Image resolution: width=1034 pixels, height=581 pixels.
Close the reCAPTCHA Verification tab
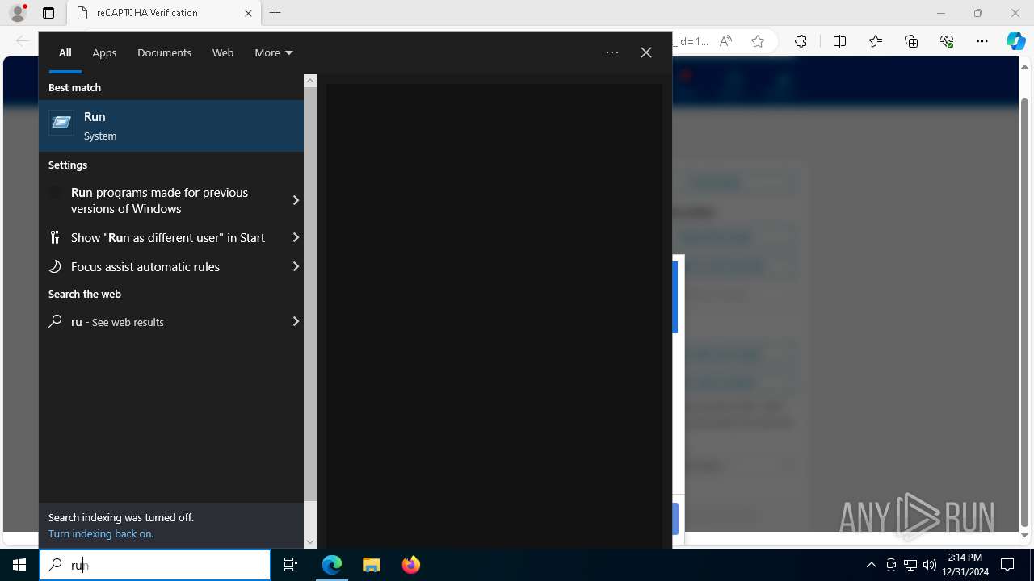click(249, 13)
